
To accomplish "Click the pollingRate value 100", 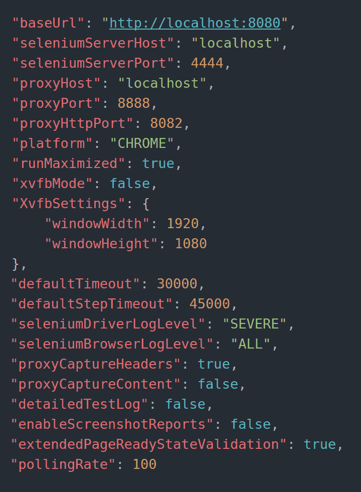I will point(144,465).
